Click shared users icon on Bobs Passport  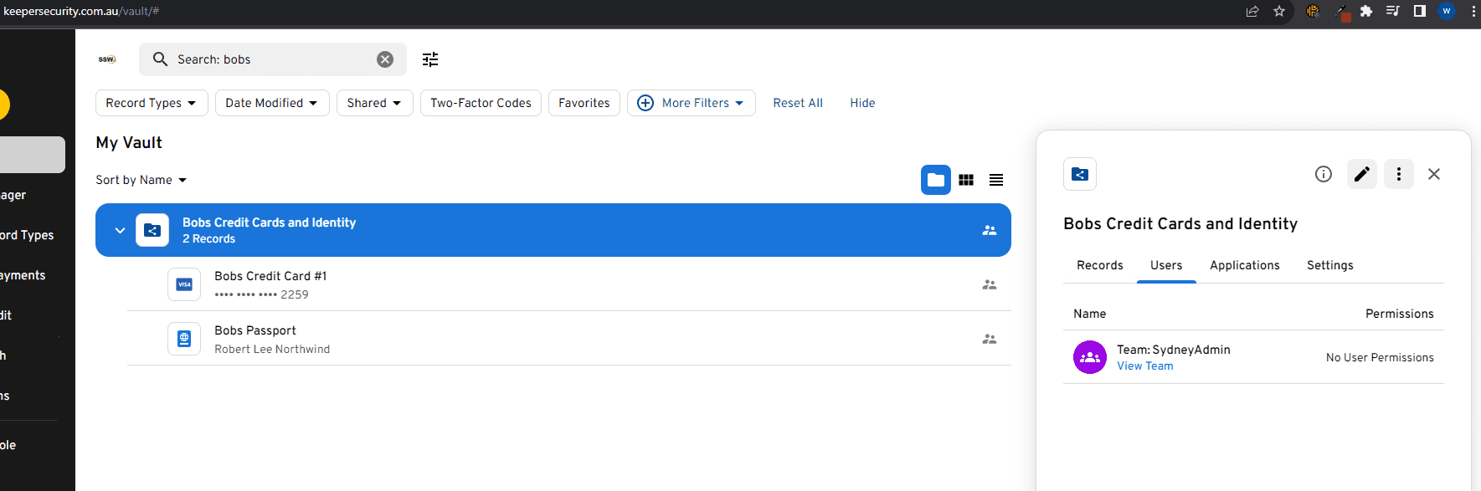click(x=990, y=339)
